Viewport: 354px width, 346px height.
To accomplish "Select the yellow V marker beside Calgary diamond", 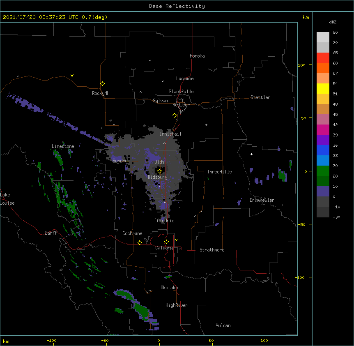I will [x=176, y=240].
